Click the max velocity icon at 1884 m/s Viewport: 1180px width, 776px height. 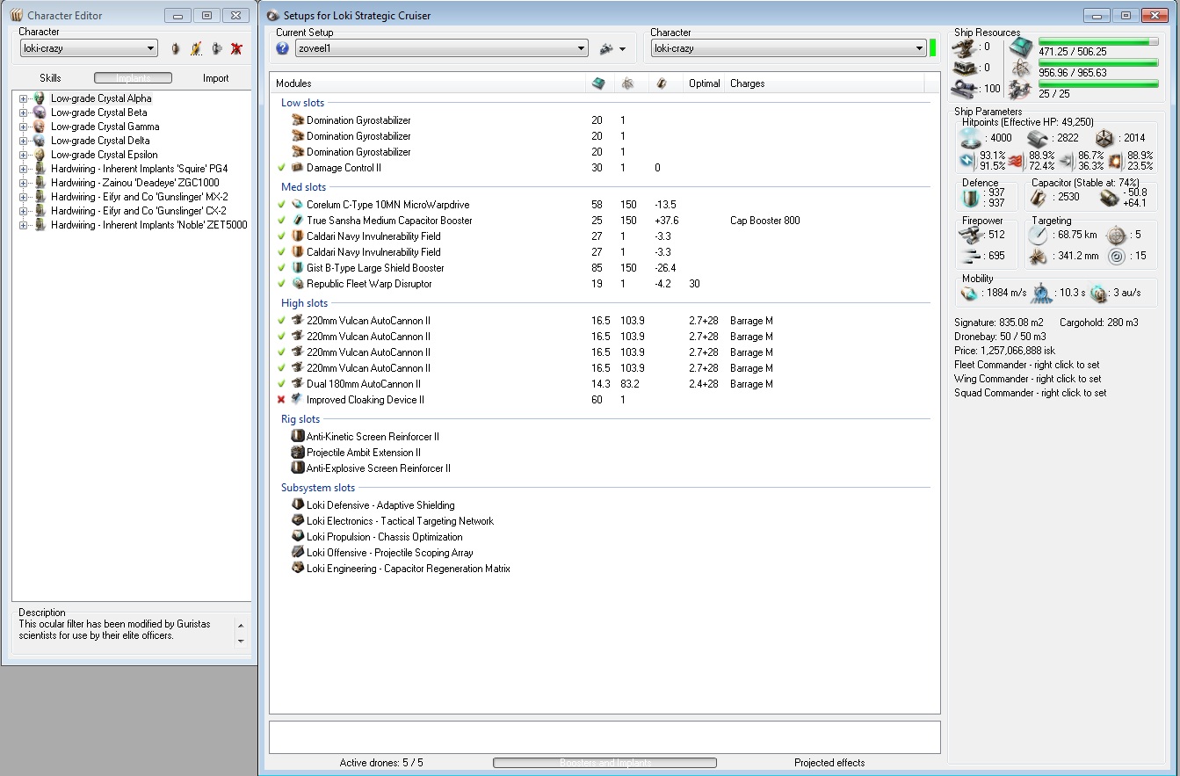click(969, 294)
